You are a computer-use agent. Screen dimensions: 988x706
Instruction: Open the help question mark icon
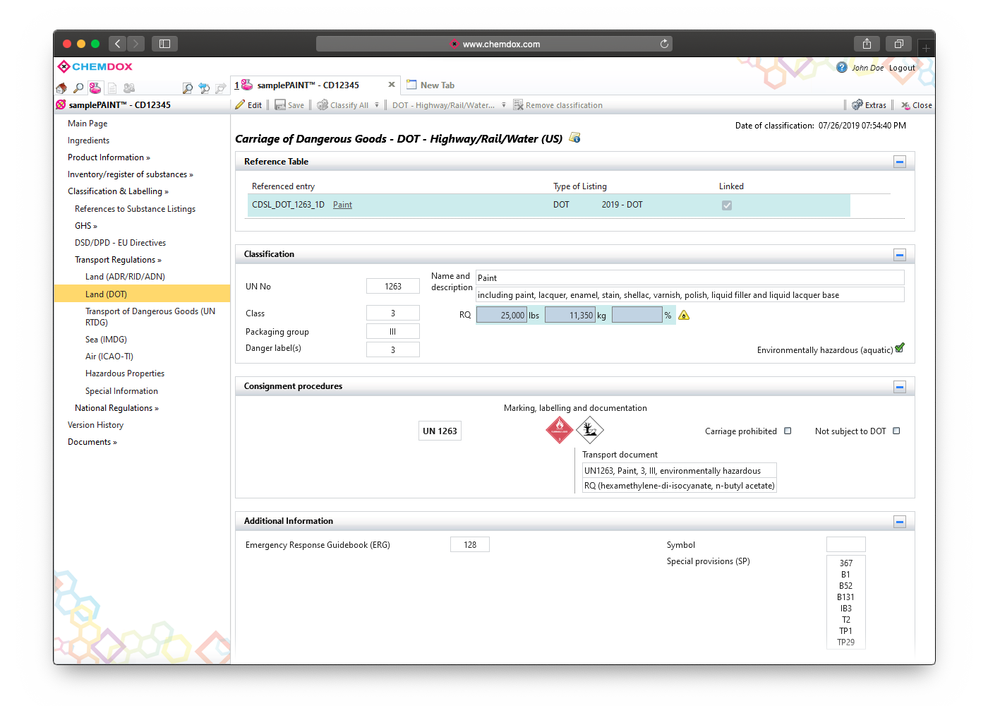point(841,67)
